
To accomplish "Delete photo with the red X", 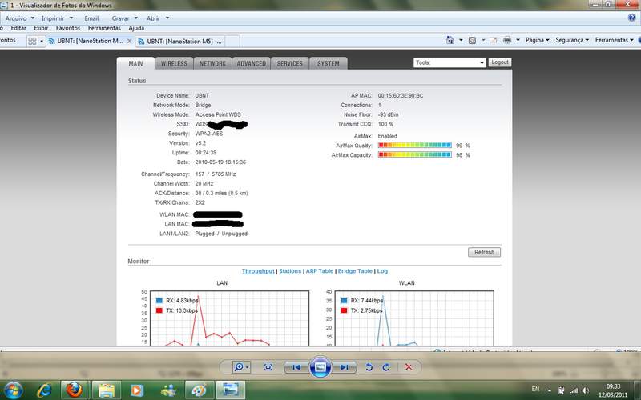I will point(409,367).
